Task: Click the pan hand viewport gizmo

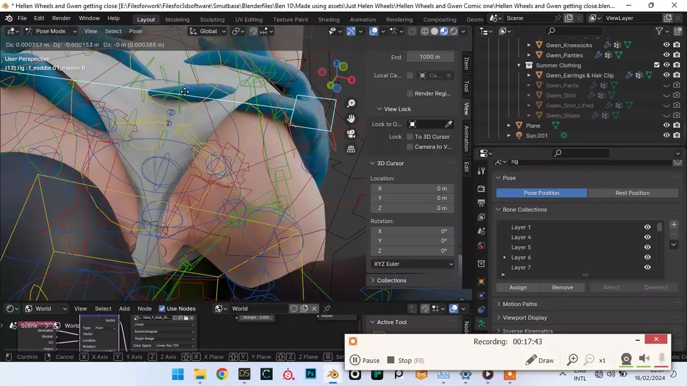Action: coord(351,118)
